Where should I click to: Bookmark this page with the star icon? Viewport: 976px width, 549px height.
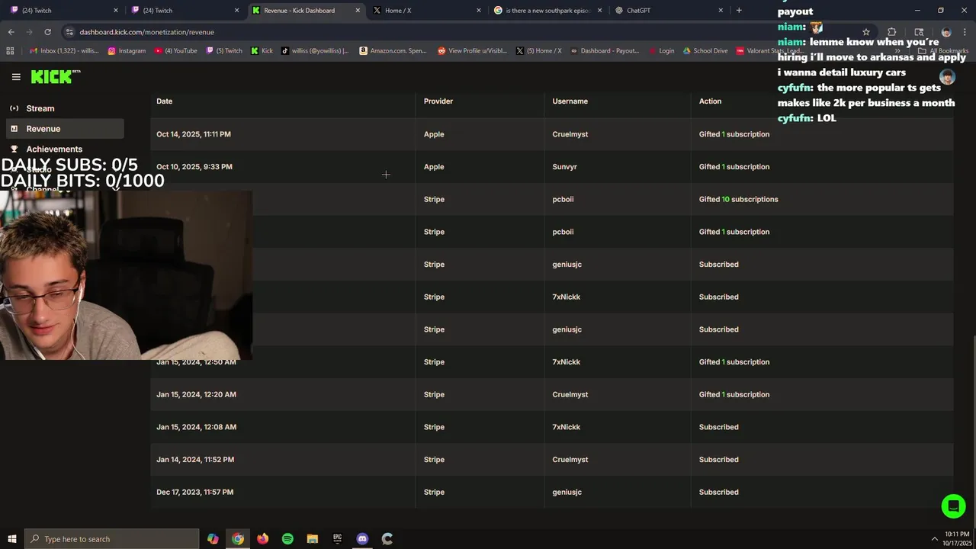[866, 32]
